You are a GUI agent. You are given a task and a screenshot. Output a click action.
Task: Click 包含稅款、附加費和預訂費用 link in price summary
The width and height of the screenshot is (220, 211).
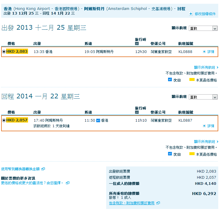132,203
